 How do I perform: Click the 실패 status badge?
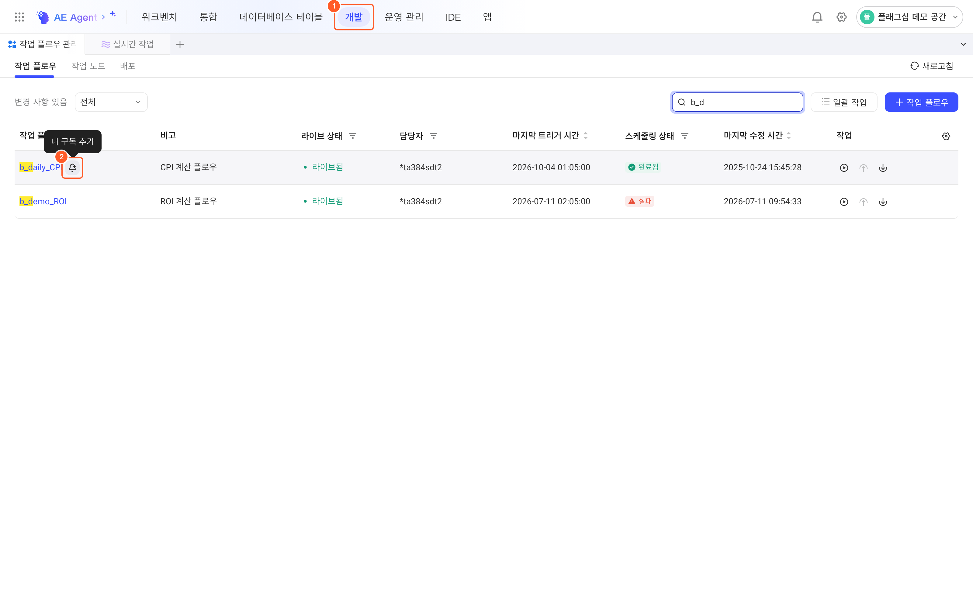point(640,201)
